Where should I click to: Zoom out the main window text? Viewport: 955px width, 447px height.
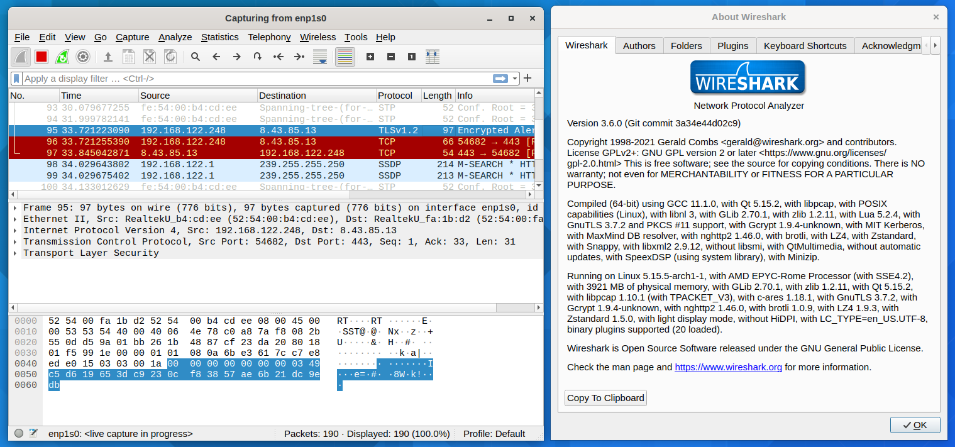pos(391,57)
